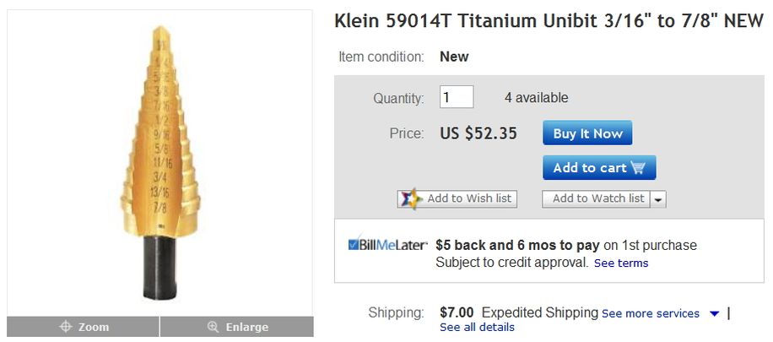Click the US $52.35 price

[478, 133]
